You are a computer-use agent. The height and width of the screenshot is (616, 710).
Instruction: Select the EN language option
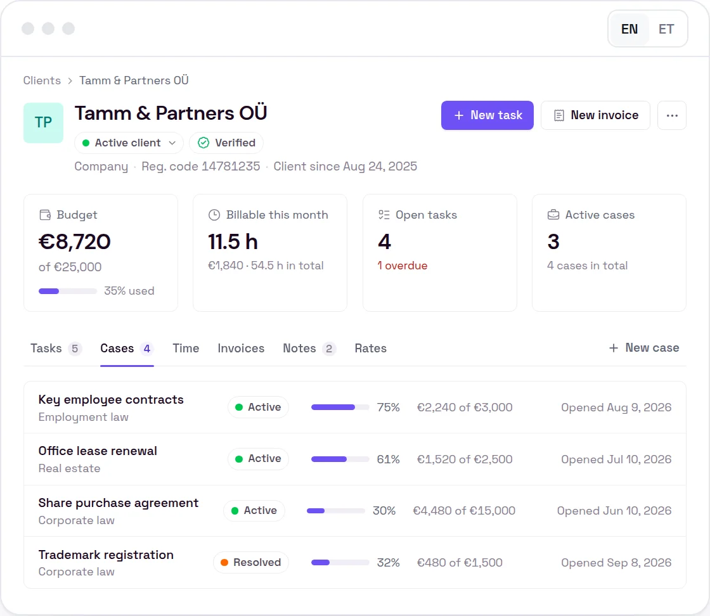629,29
